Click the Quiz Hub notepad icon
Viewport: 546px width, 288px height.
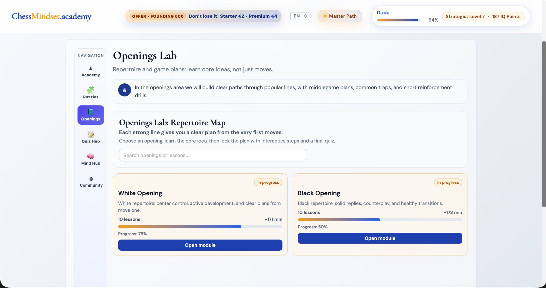point(91,134)
